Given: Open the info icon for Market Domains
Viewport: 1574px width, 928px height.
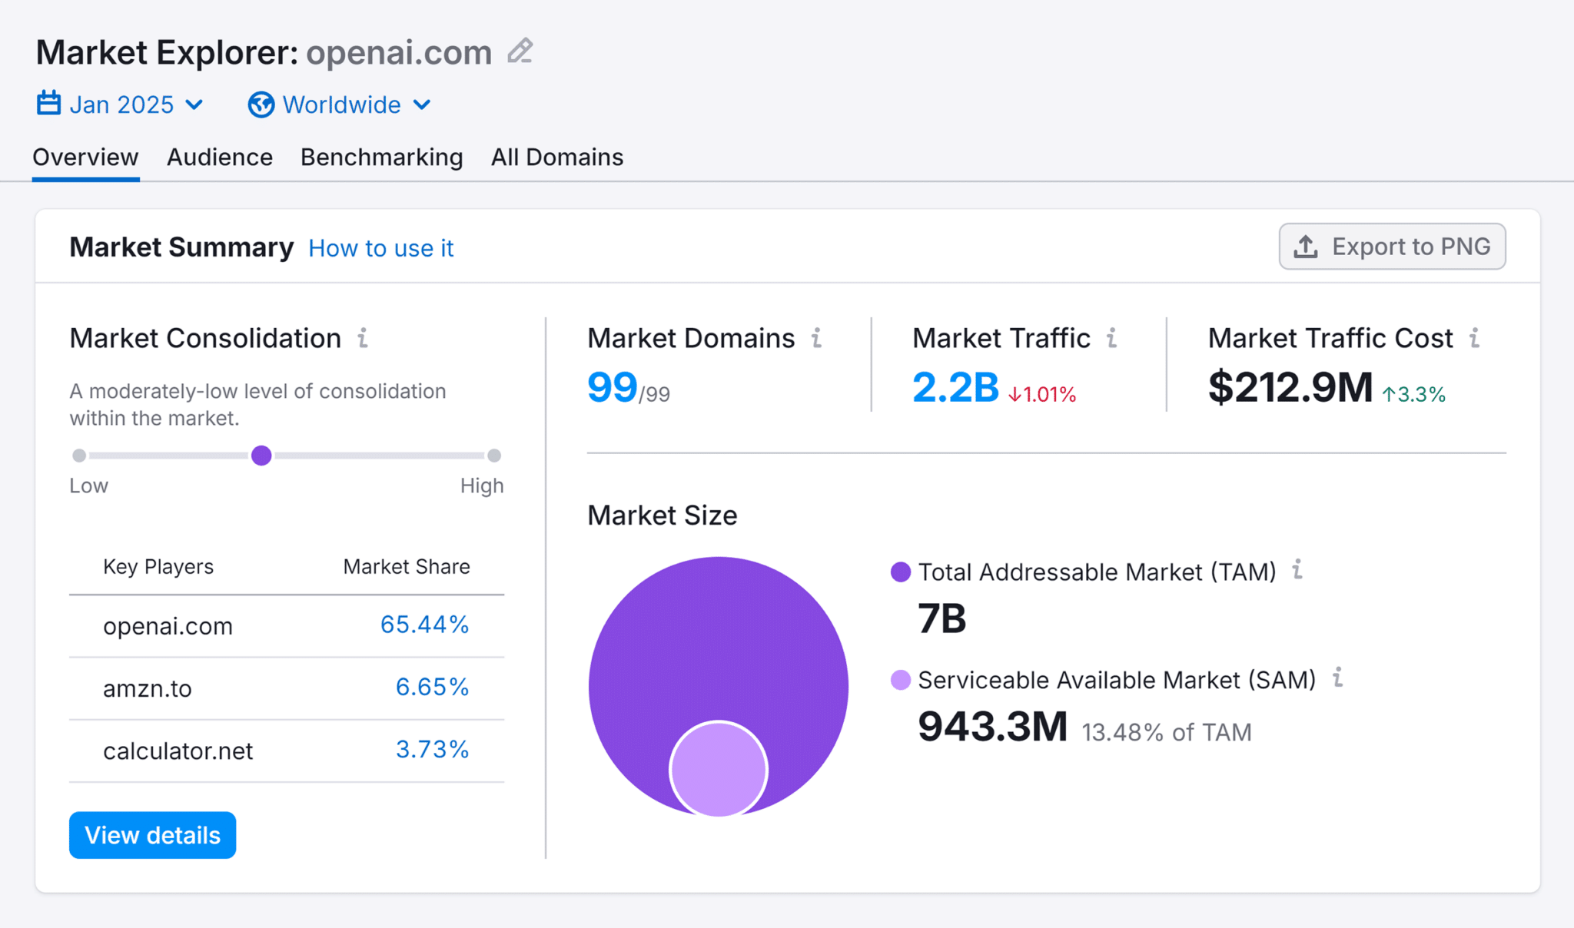Looking at the screenshot, I should [816, 338].
